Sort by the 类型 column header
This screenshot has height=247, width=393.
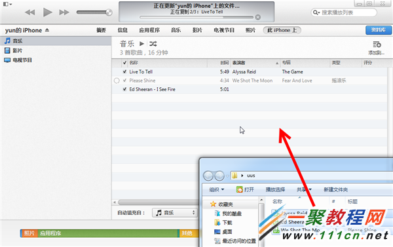[346, 63]
